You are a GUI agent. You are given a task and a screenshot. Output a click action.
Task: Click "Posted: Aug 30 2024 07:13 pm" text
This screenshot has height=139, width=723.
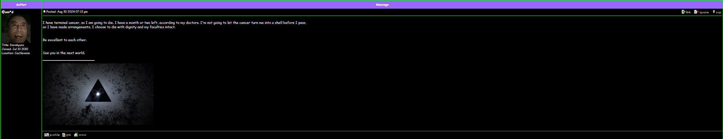[67, 12]
